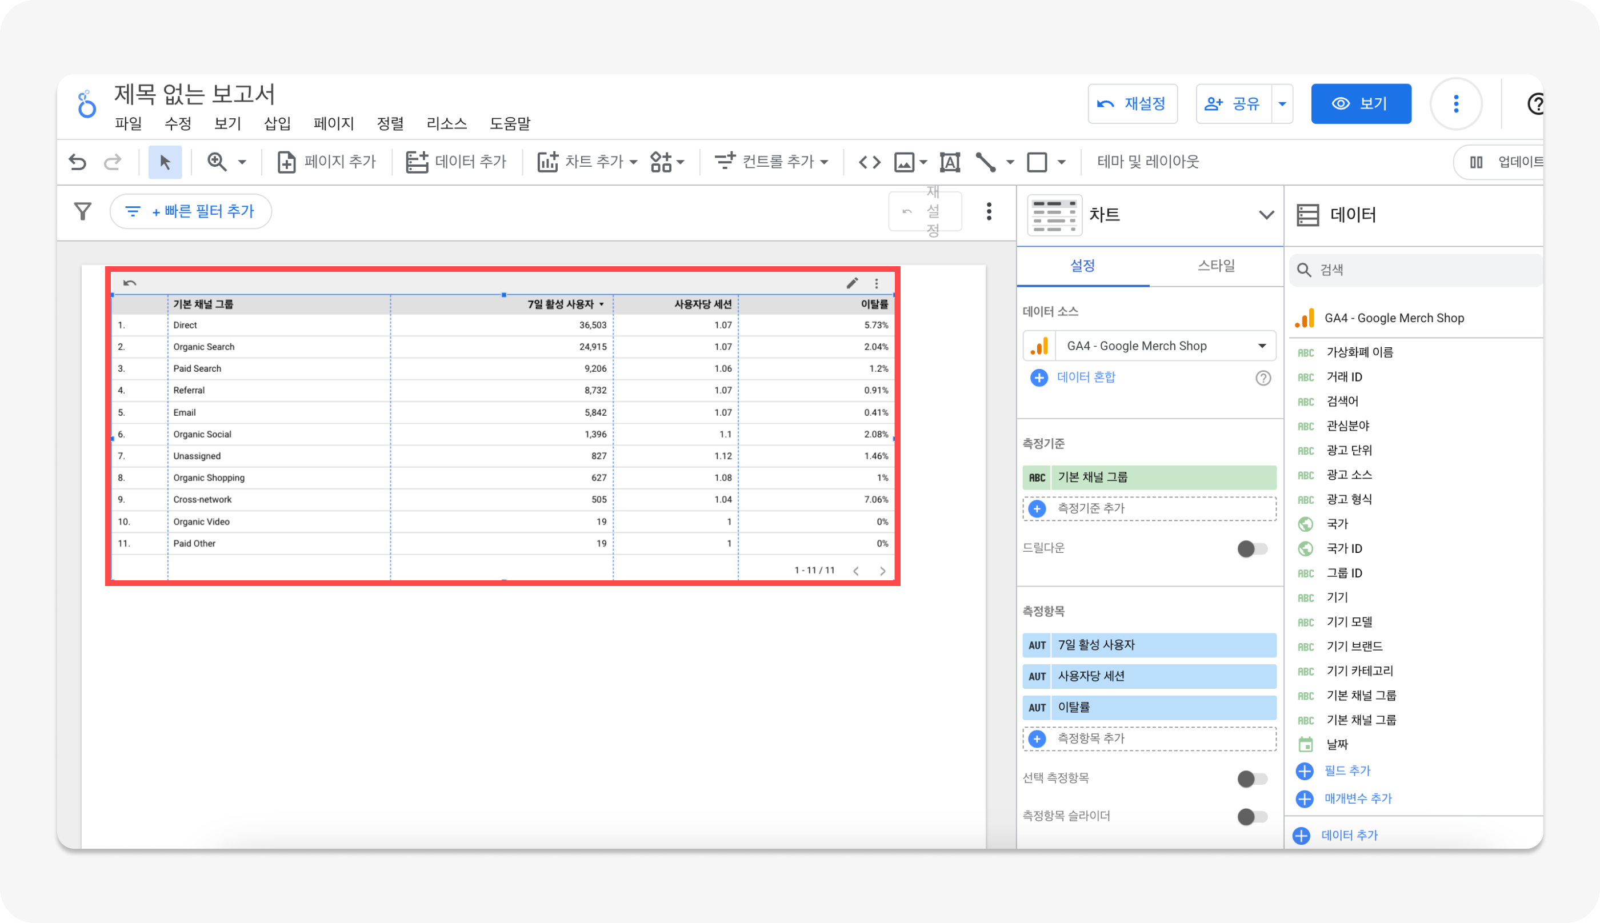Click the help question mark icon
The image size is (1600, 923).
[1535, 104]
